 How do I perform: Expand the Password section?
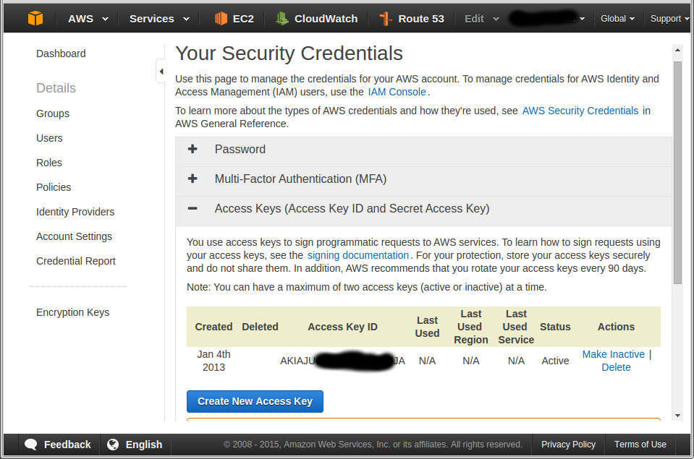point(192,149)
